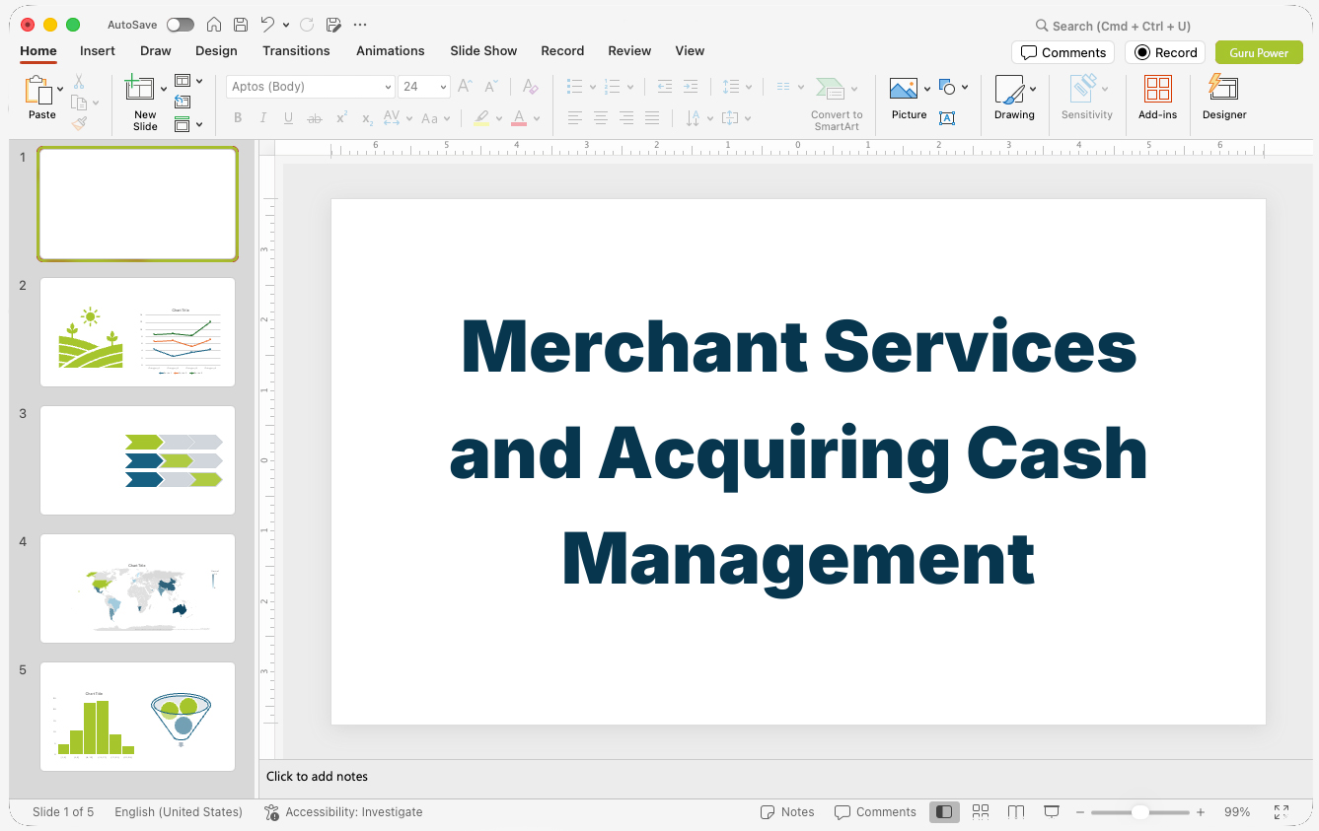Open the Transitions tab

[x=296, y=51]
